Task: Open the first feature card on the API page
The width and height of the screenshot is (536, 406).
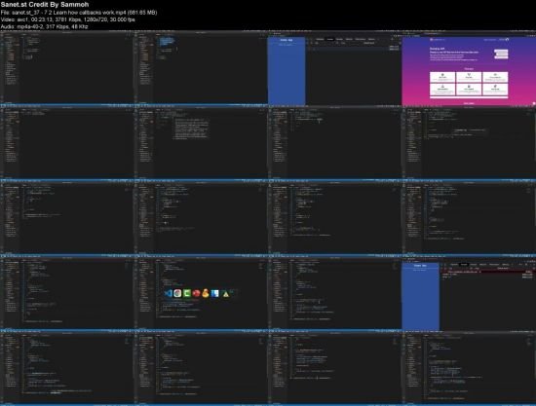Action: coord(442,77)
